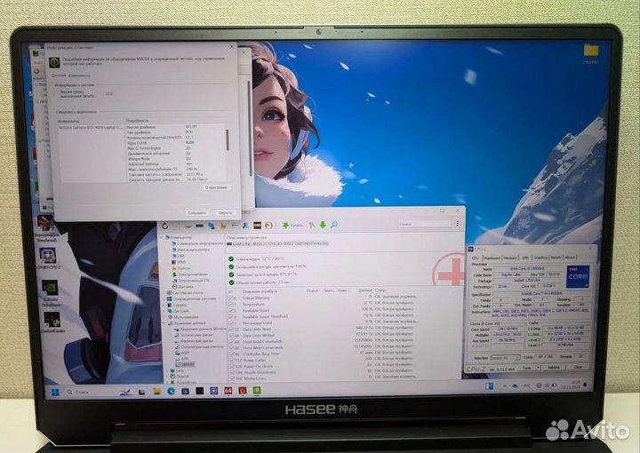Screen dimensions: 640x453
Task: Click the NVIDIA green icon on the taskbar
Action: (257, 390)
